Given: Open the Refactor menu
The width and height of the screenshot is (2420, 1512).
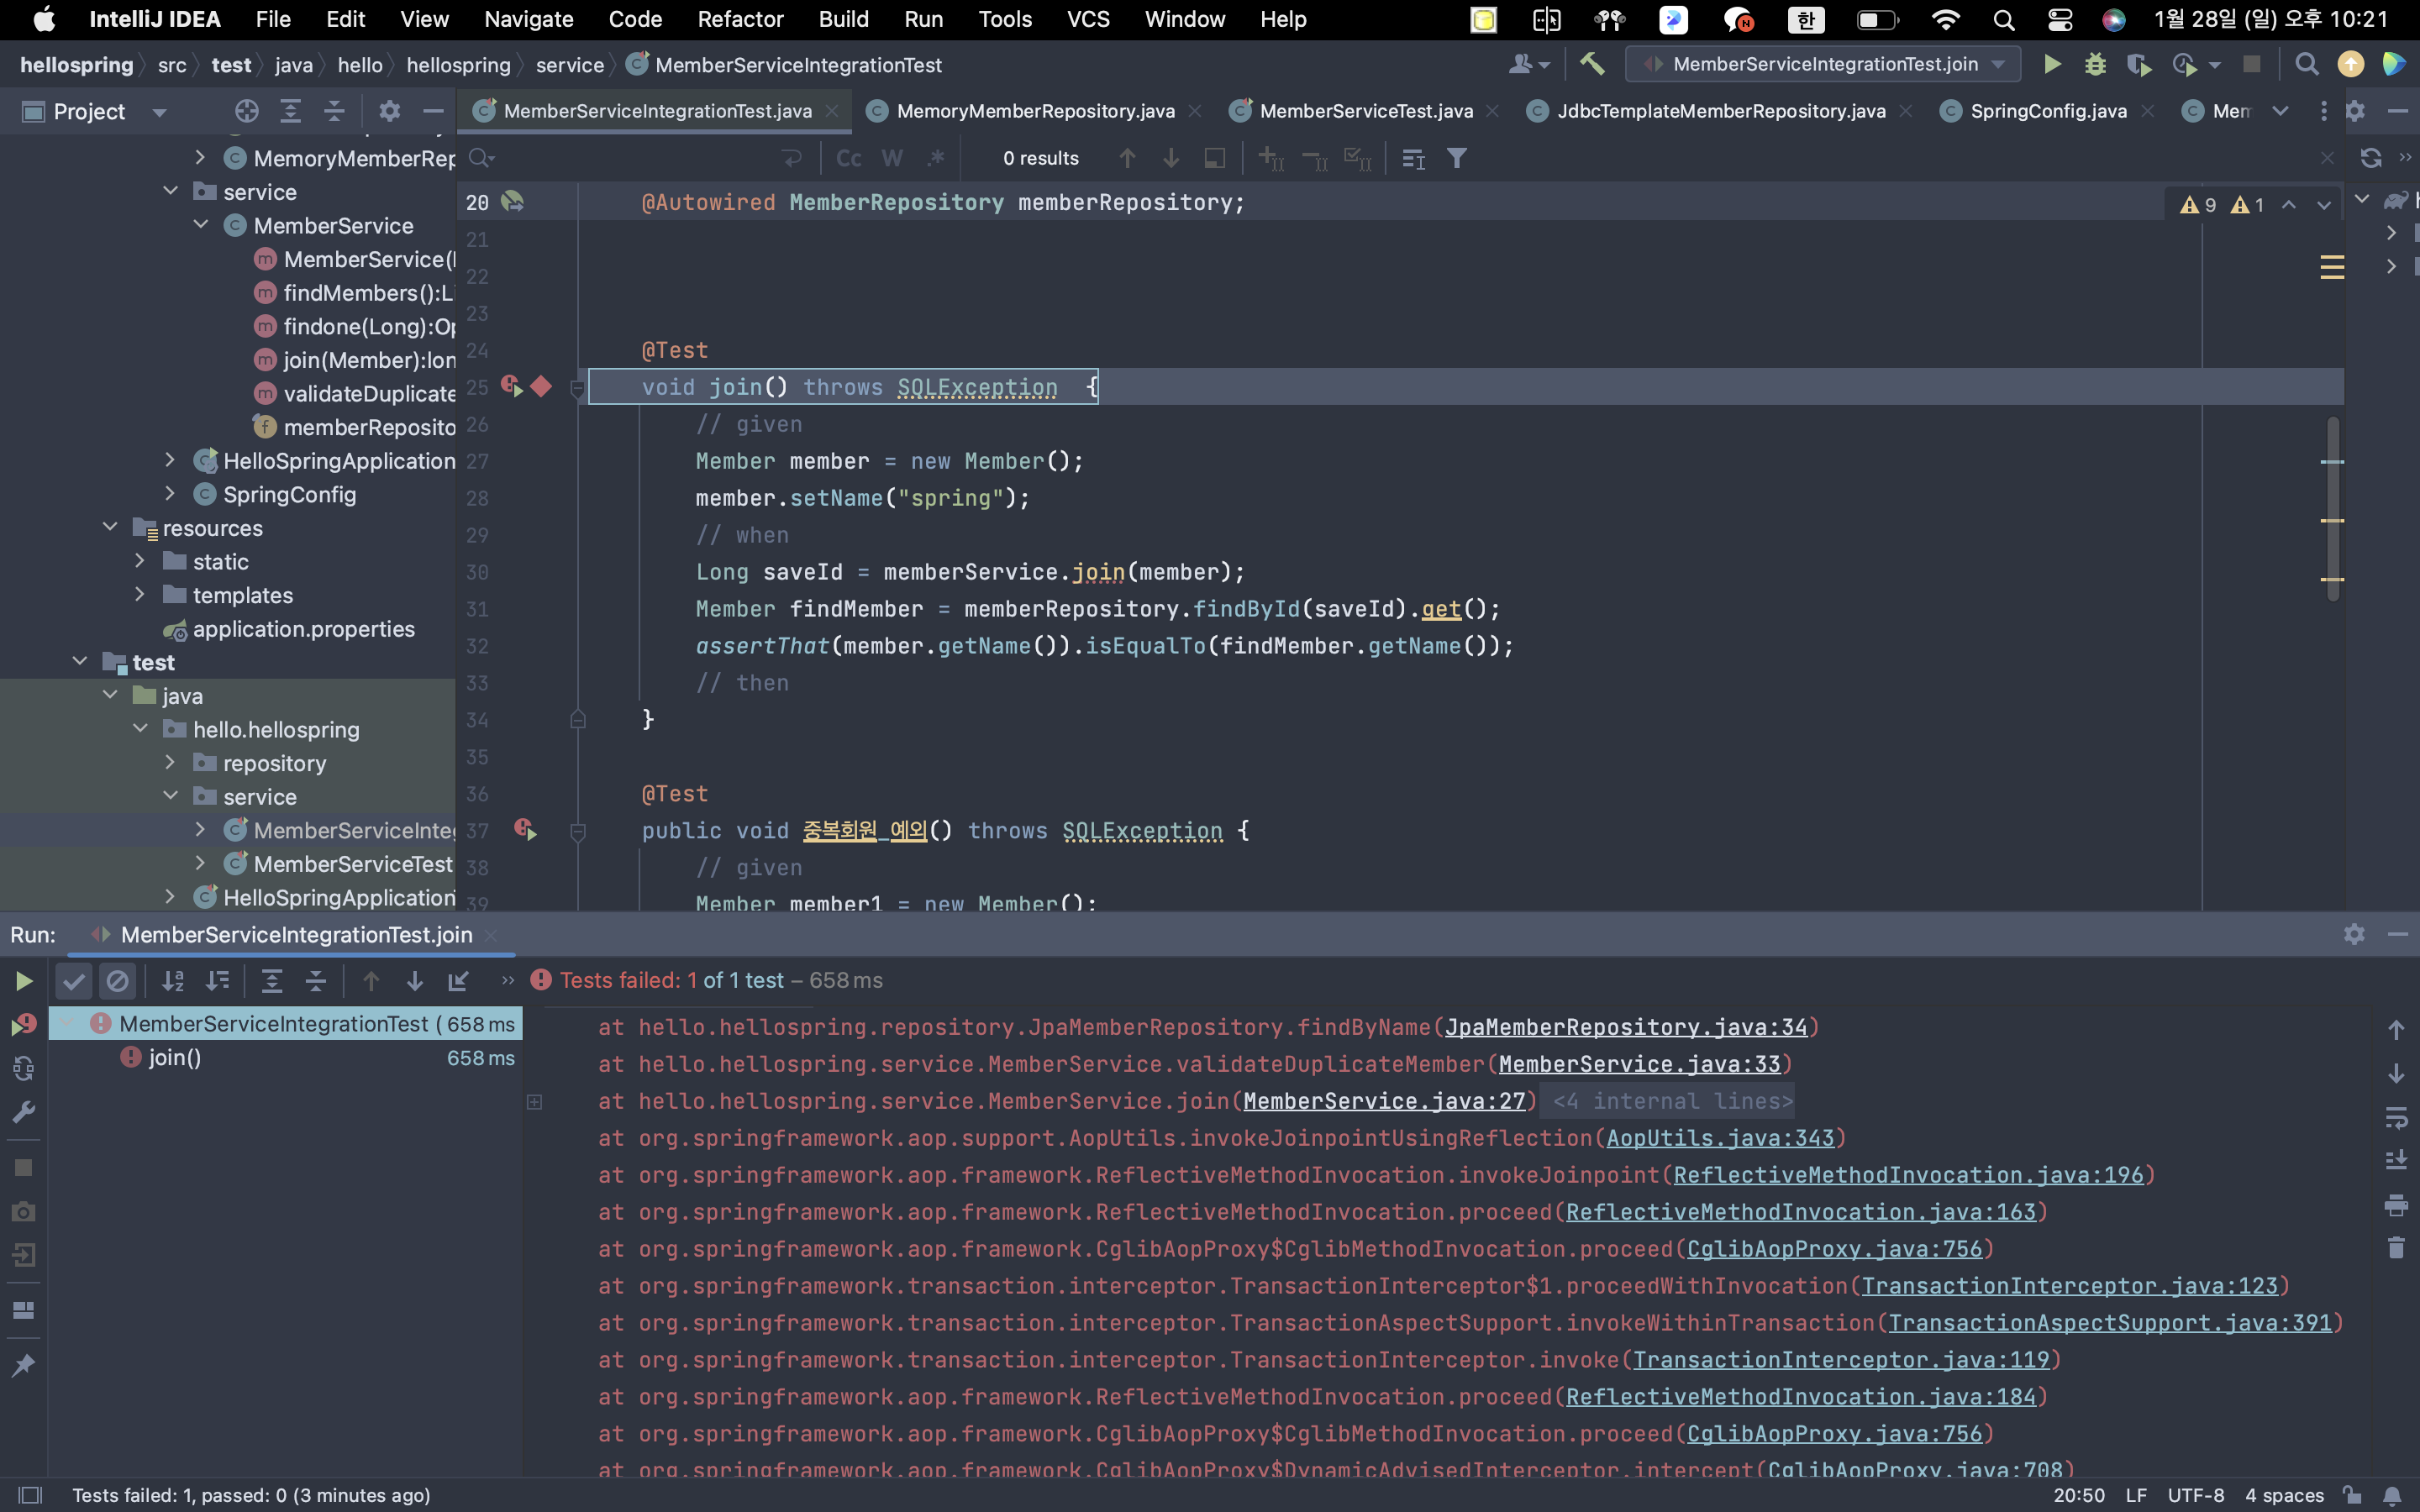Looking at the screenshot, I should (740, 19).
